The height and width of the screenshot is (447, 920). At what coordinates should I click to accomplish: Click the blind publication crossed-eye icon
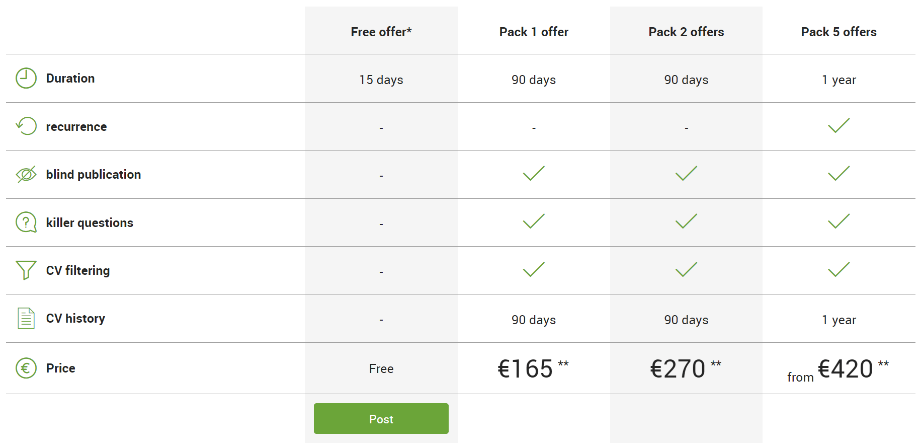point(26,174)
